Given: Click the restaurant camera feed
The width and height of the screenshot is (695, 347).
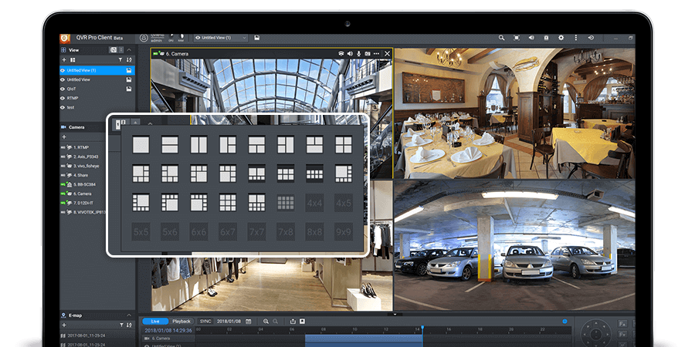Looking at the screenshot, I should pyautogui.click(x=514, y=113).
